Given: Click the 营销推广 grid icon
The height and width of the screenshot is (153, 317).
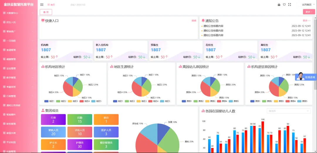Looking at the screenshot, I should tap(4, 31).
